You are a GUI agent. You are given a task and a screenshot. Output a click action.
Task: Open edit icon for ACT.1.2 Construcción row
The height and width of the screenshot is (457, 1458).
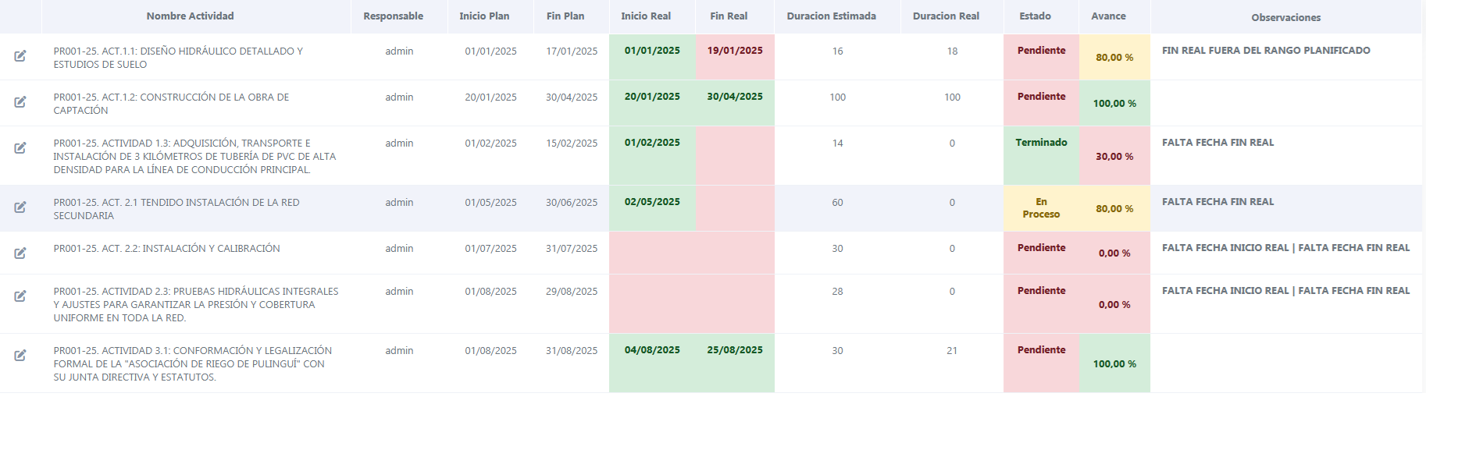coord(20,102)
